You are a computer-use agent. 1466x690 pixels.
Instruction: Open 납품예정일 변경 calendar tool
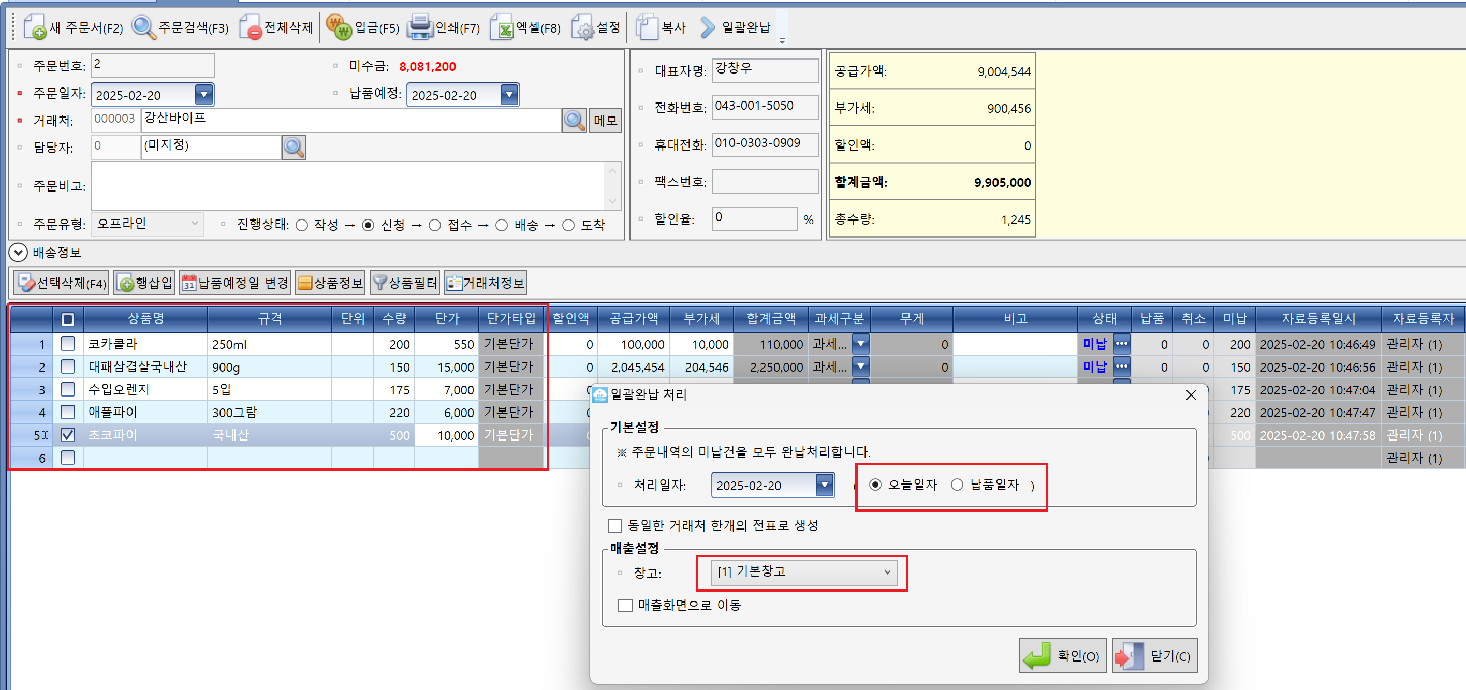pos(235,283)
